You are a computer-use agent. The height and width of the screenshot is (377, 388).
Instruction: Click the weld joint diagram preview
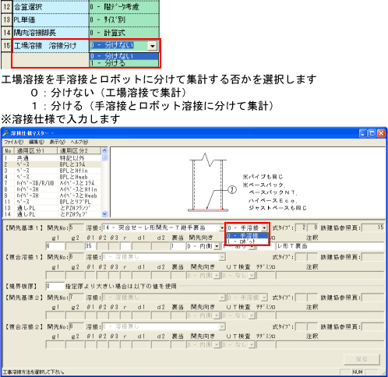click(x=248, y=182)
